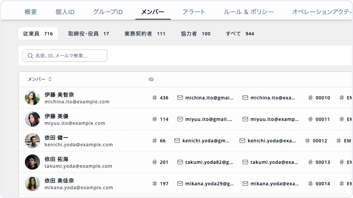Image resolution: width=353 pixels, height=198 pixels.
Task: Click mail icon beside mikana.yoda29@g...
Action: coord(180,184)
